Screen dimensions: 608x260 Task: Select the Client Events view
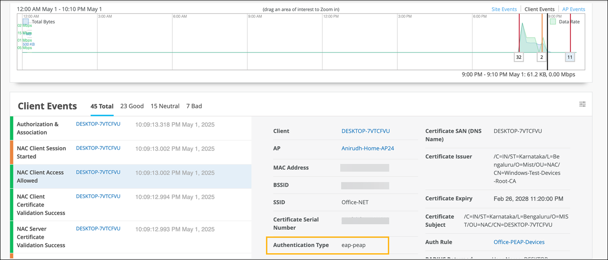(539, 9)
